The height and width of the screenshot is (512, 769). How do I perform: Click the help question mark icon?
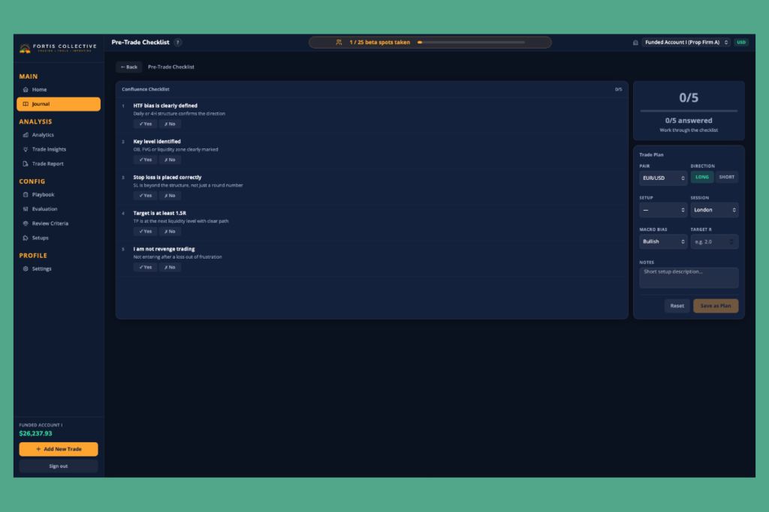(x=178, y=43)
